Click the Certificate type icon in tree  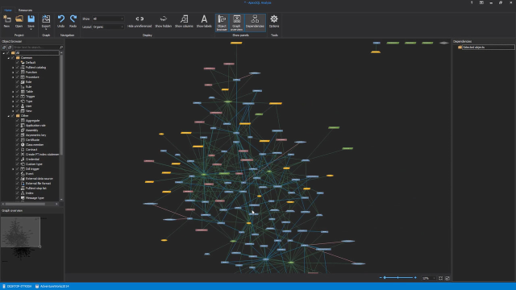point(23,139)
